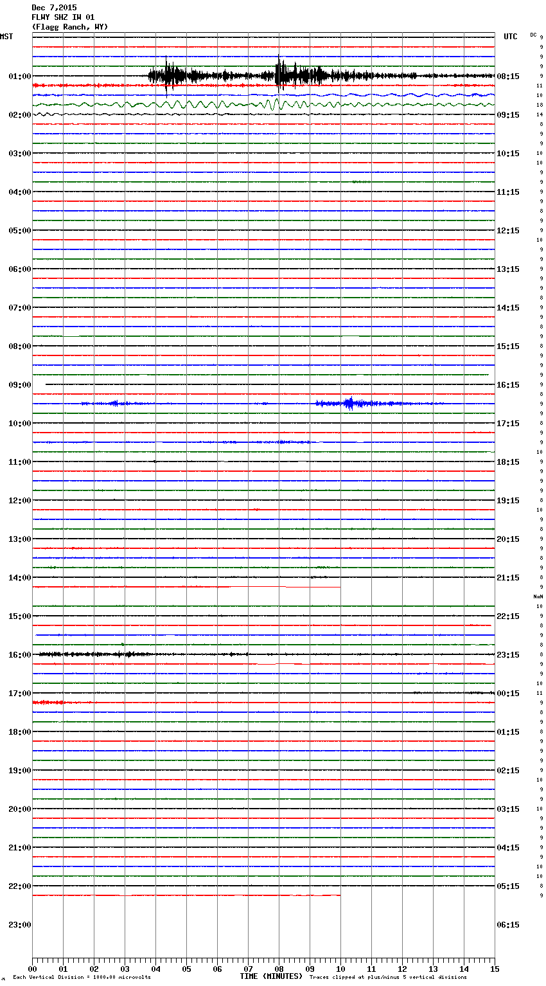Viewport: 546px width, 986px height.
Task: Click the green long-period wave trace below 01:00
Action: point(263,105)
